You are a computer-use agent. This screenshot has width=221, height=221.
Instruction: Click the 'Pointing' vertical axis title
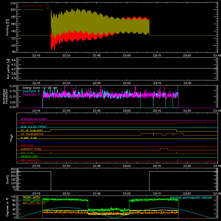click(x=7, y=27)
